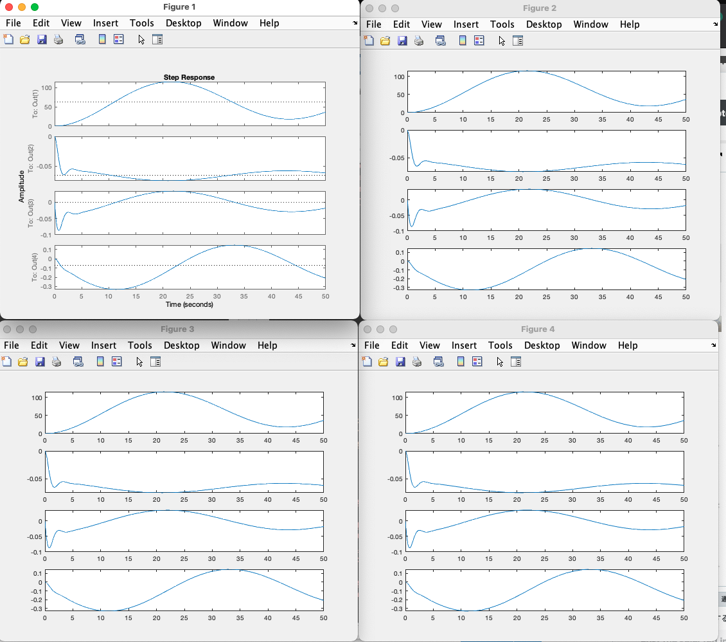
Task: Click the bottom subplot in Figure 3
Action: click(x=184, y=590)
